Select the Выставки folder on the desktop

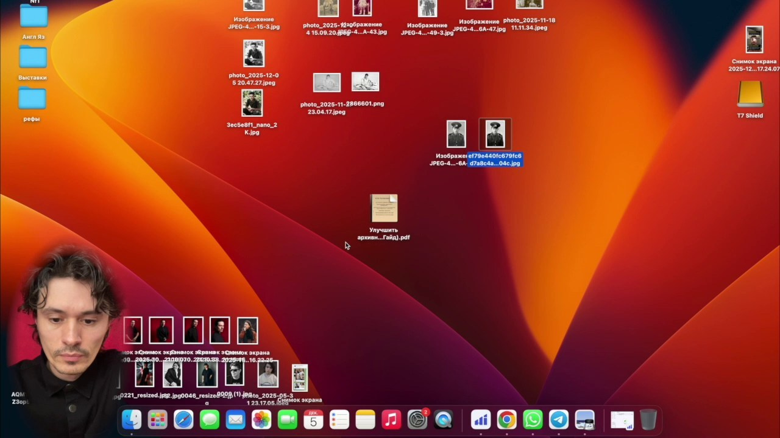point(33,57)
